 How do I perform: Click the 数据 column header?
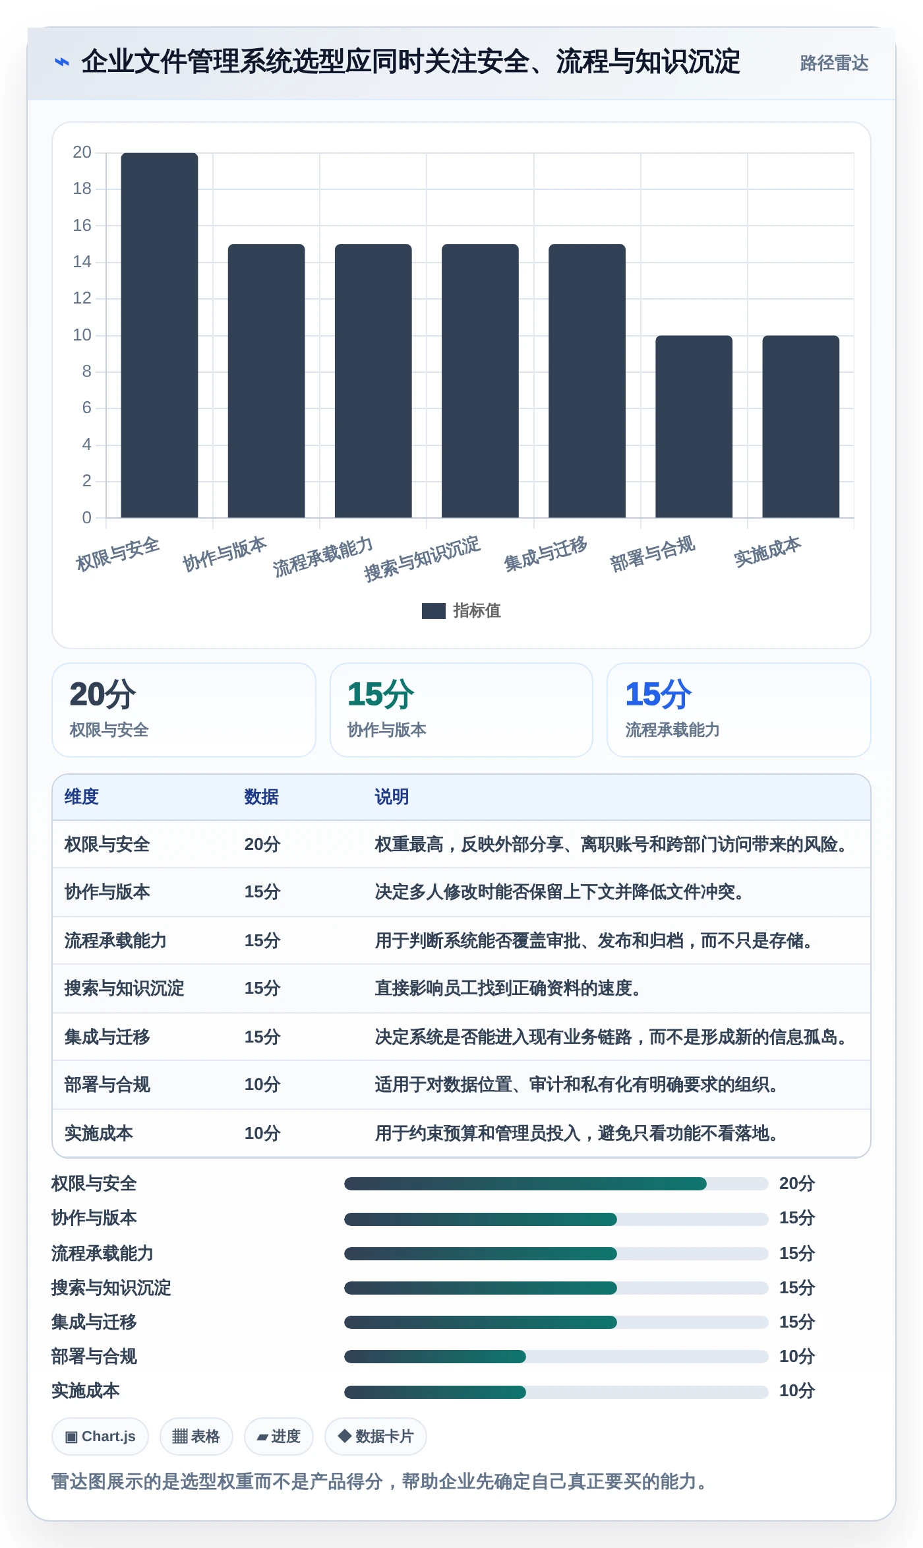click(262, 797)
